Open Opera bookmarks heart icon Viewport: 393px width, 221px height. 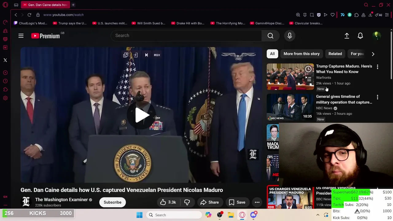333,15
